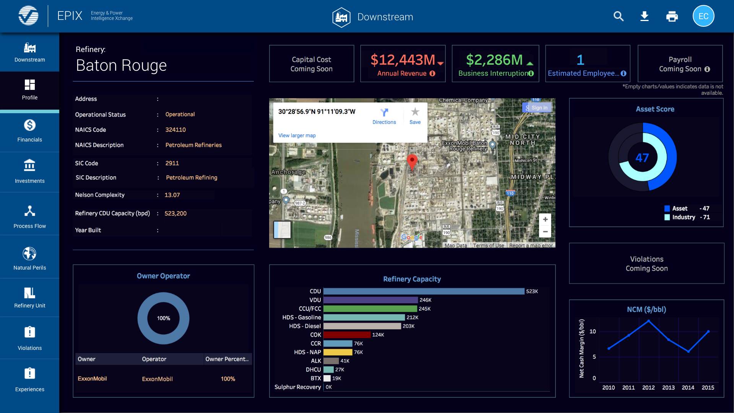
Task: Click the COK 124K red bar
Action: 347,335
